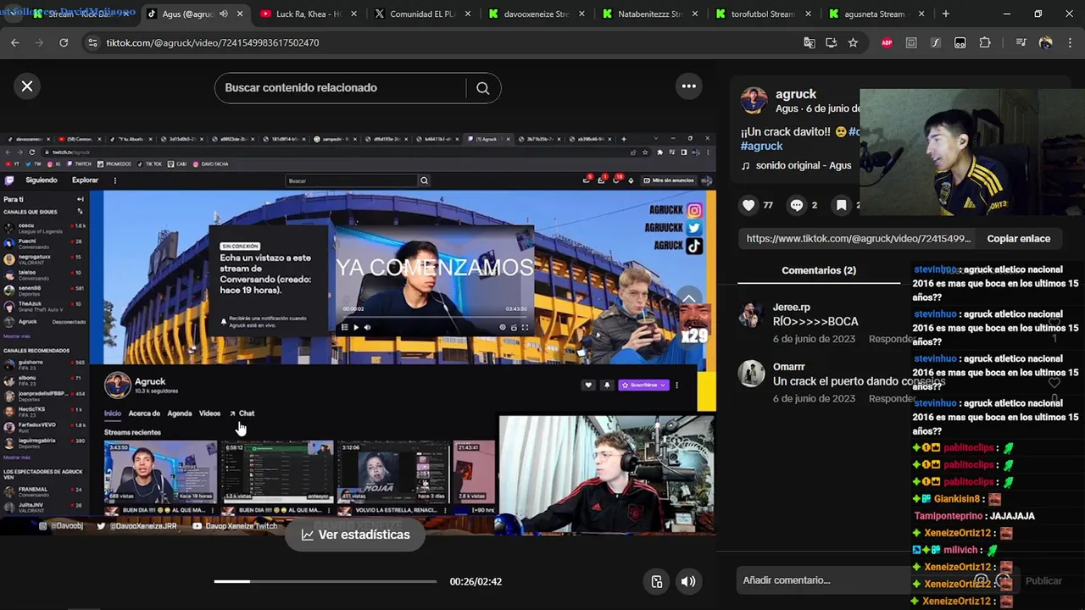This screenshot has width=1085, height=610.
Task: Close the Luck Ra, Khea tab
Action: click(353, 14)
